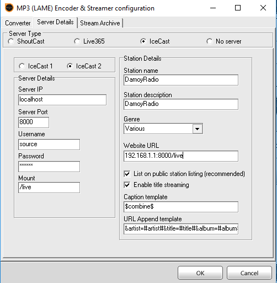Click the encoder app icon in title bar
The image size is (277, 283).
click(9, 8)
